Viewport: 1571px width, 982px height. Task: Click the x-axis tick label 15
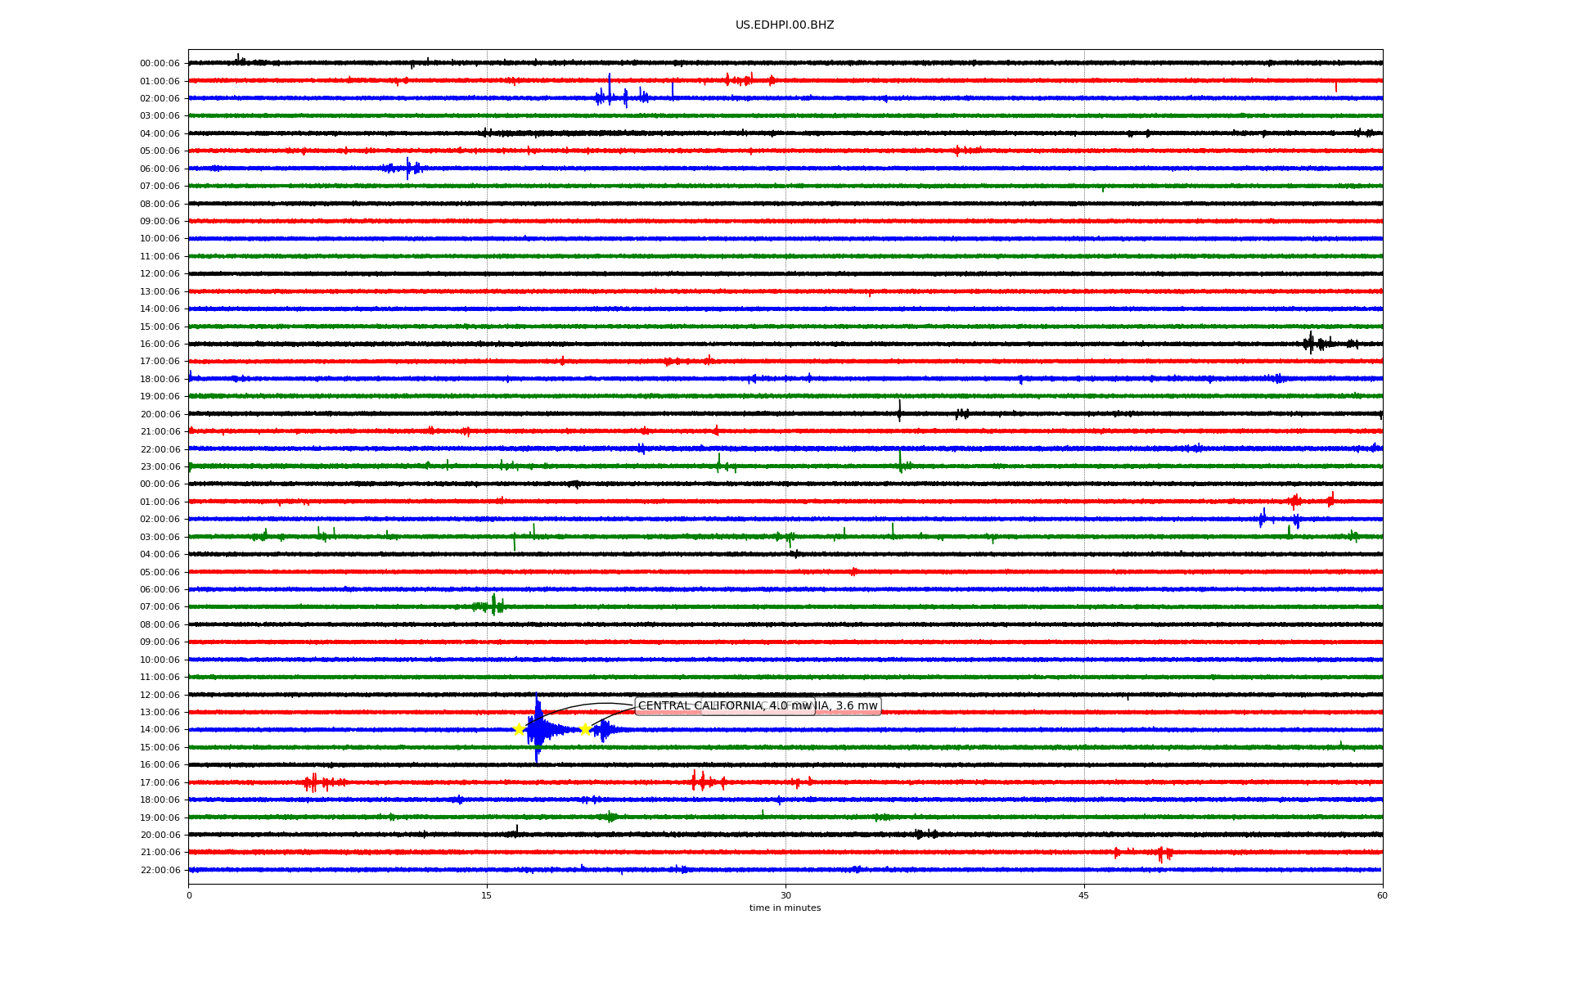pyautogui.click(x=487, y=895)
